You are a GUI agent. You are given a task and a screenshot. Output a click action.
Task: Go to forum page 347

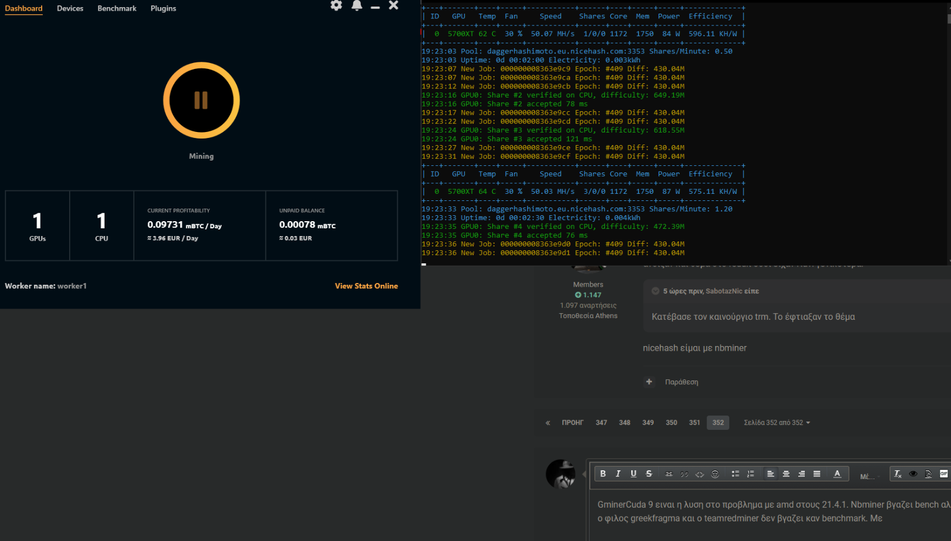[x=602, y=423]
